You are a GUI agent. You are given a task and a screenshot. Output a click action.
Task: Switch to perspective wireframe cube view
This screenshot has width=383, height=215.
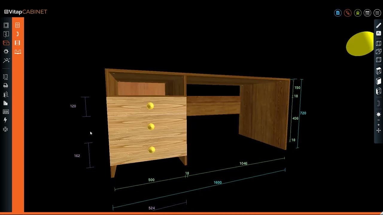tap(379, 52)
